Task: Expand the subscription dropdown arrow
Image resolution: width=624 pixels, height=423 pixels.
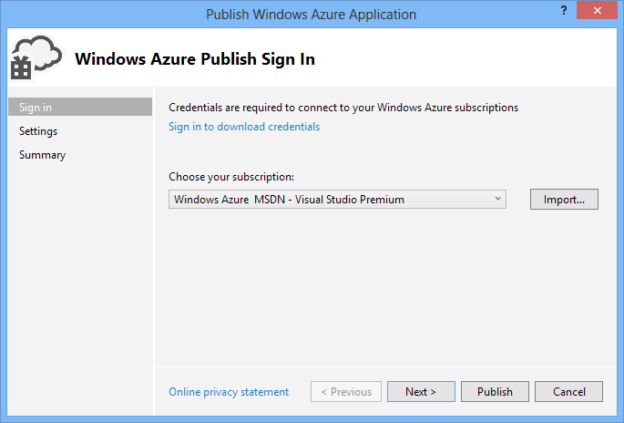Action: coord(497,199)
